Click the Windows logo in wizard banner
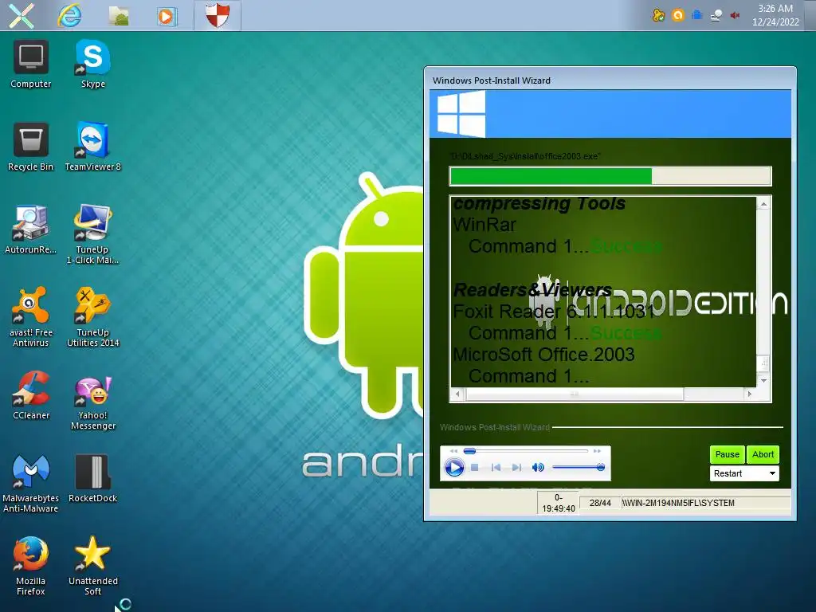Screen dimensions: 816x612 point(461,113)
